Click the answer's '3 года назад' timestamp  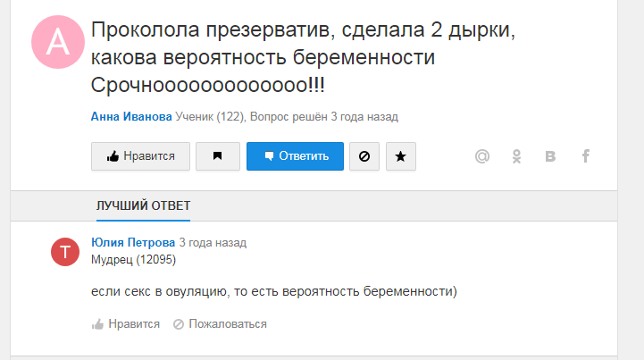[x=213, y=242]
